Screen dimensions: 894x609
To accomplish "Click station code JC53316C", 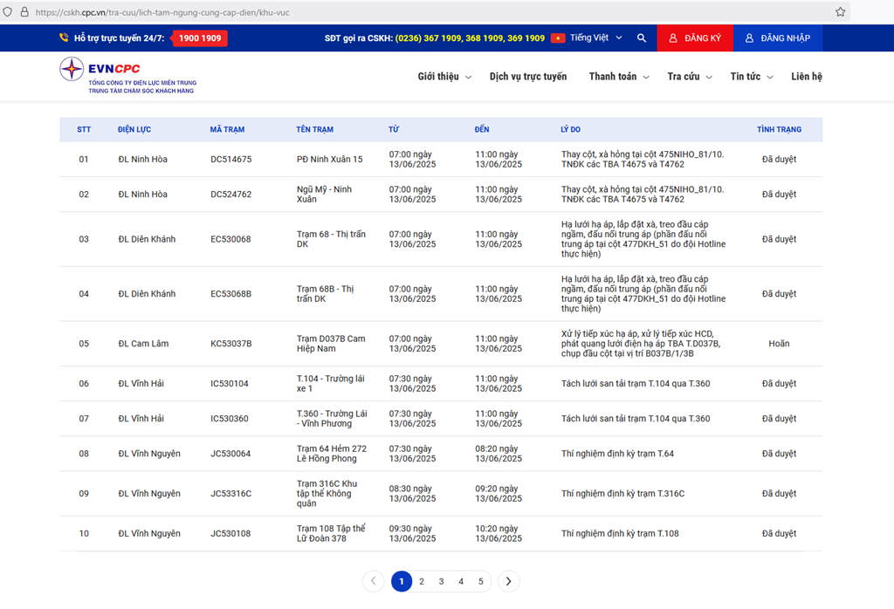I will pos(230,493).
